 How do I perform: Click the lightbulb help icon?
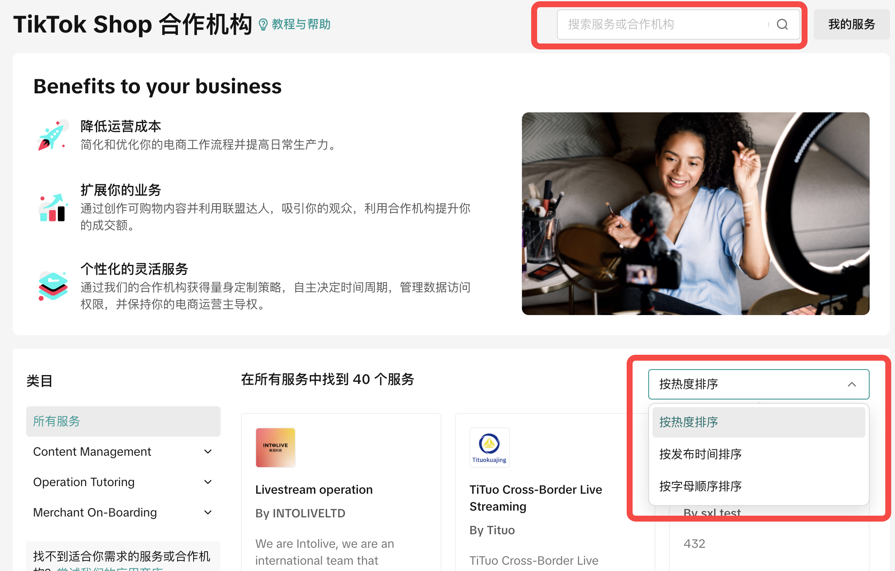(x=263, y=24)
